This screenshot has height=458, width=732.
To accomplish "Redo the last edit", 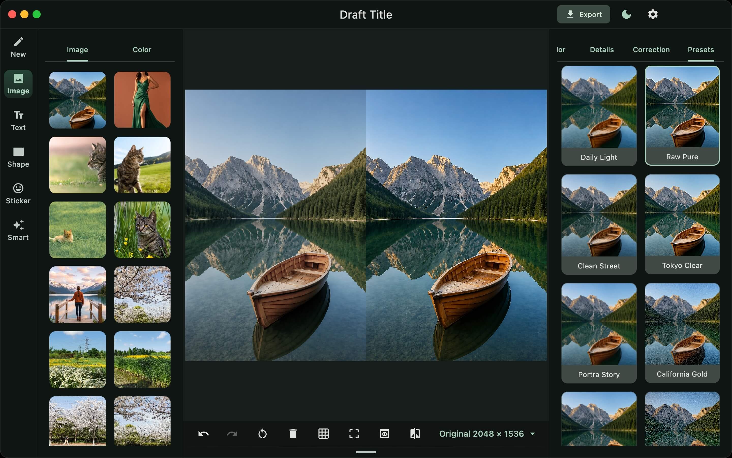I will tap(232, 434).
